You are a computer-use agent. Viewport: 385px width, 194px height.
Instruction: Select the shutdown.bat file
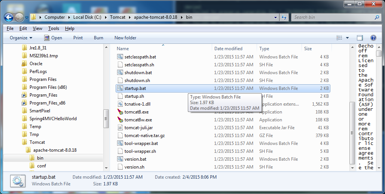[138, 73]
